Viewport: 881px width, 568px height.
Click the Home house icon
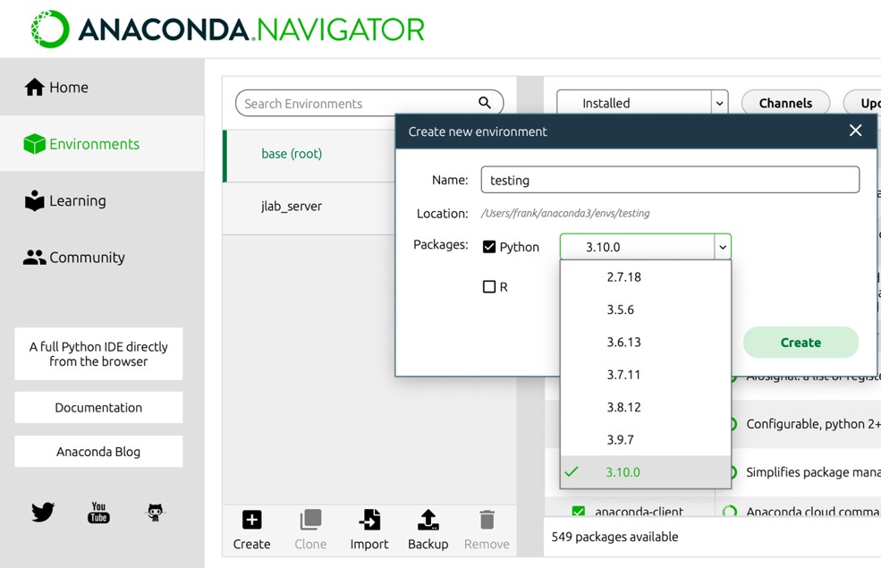[x=34, y=87]
